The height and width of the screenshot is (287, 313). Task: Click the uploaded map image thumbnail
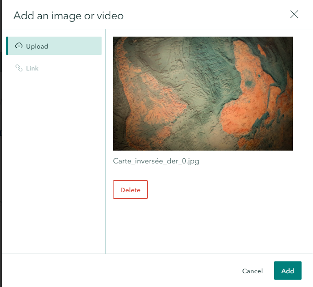(203, 93)
